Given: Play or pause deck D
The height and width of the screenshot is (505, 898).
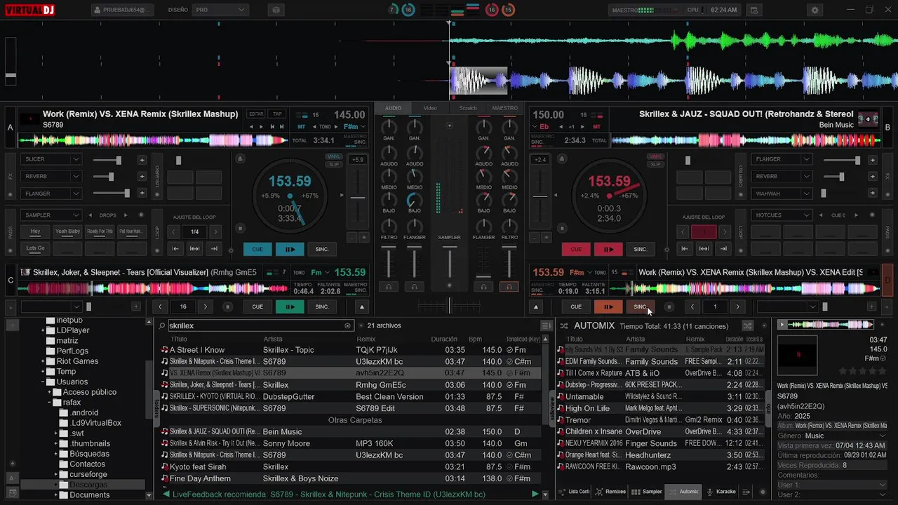Looking at the screenshot, I should point(608,307).
